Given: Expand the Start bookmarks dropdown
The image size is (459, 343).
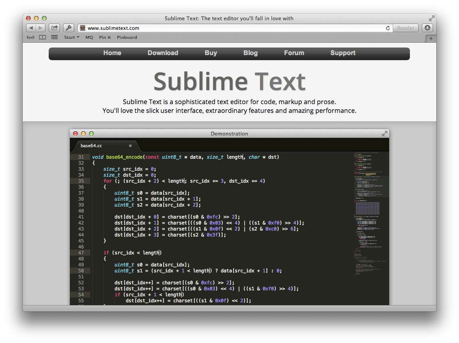Looking at the screenshot, I should [72, 37].
